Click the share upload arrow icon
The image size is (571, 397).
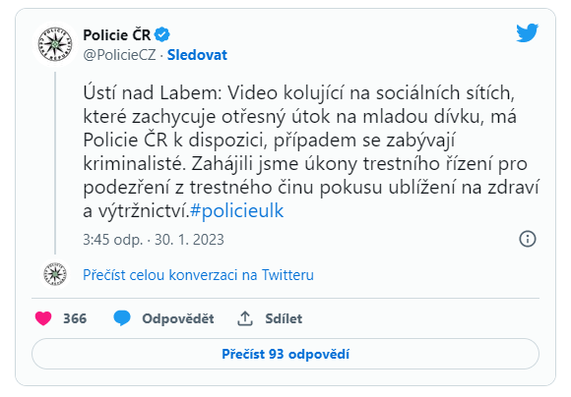point(245,318)
